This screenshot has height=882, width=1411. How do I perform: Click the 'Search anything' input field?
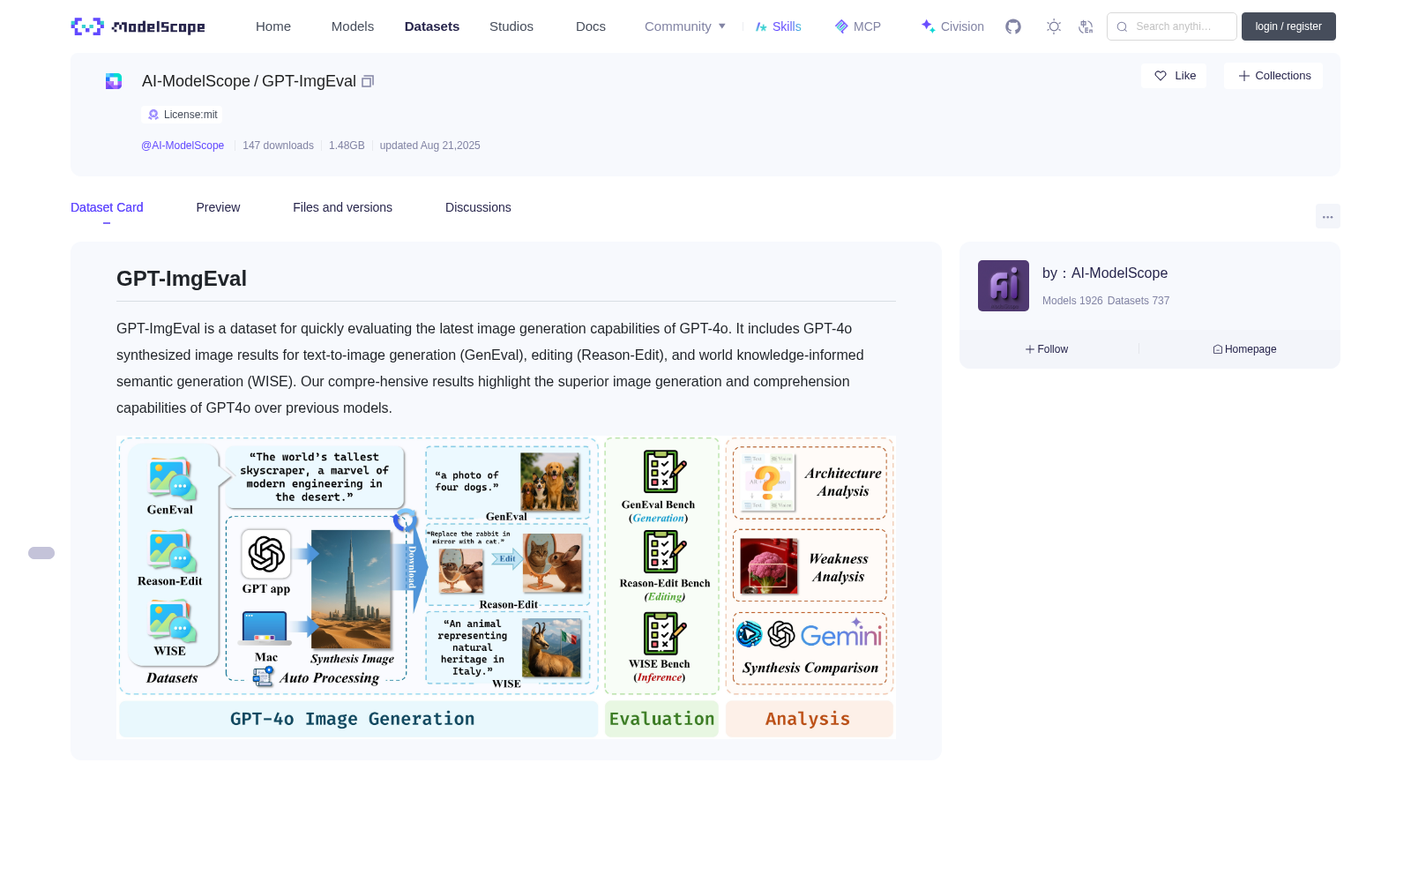[x=1172, y=26]
